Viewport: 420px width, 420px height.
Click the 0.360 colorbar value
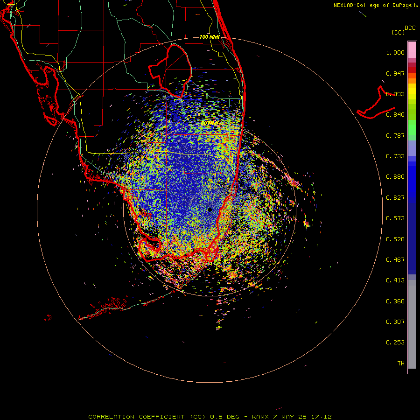(395, 301)
